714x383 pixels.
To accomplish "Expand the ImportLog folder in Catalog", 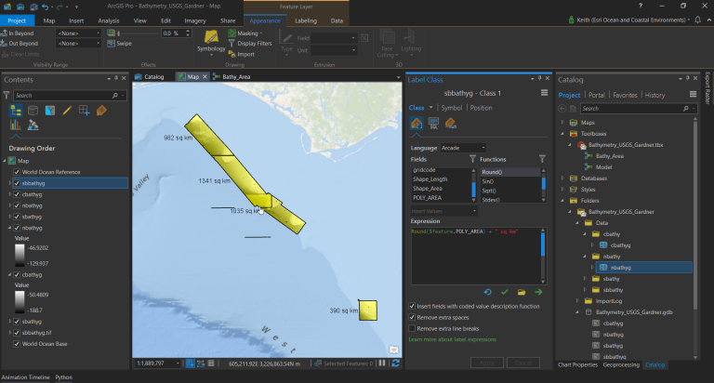I will (577, 300).
